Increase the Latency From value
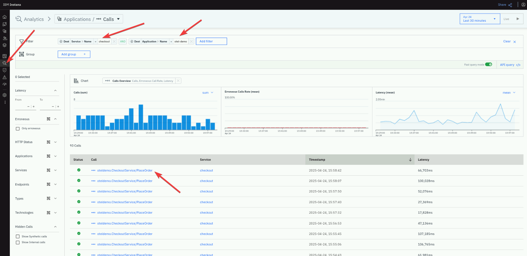 point(33,106)
